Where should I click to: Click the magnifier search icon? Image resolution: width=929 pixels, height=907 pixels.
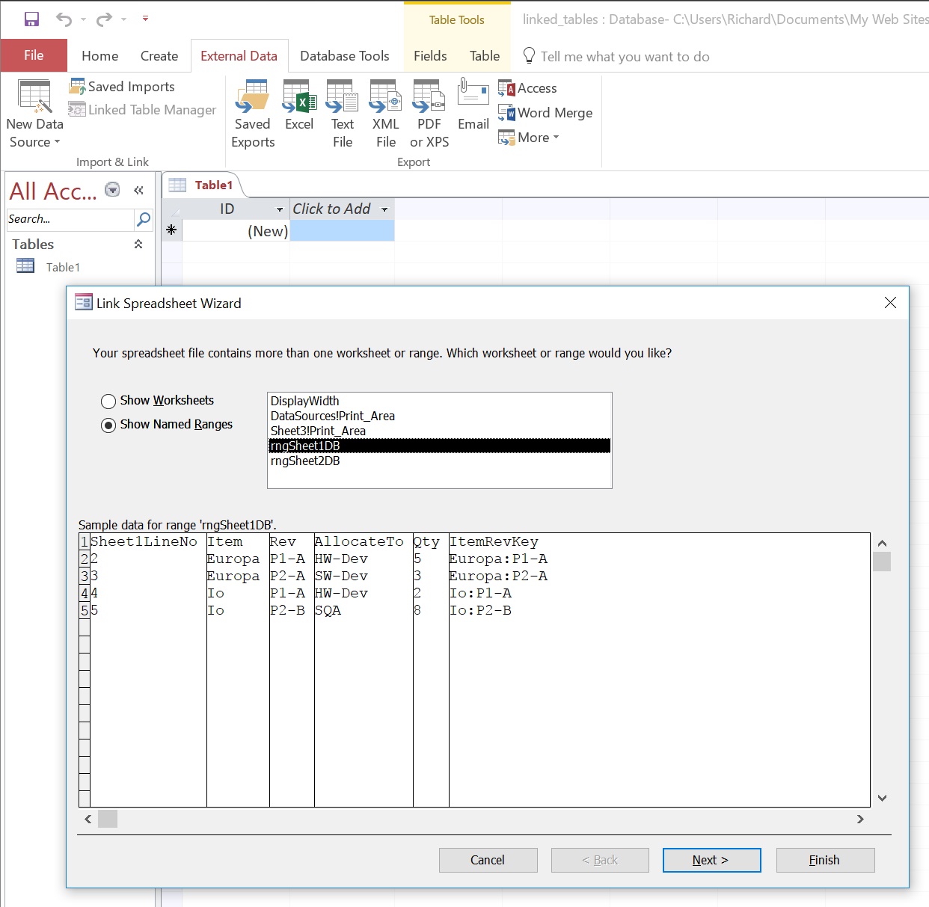click(x=143, y=219)
